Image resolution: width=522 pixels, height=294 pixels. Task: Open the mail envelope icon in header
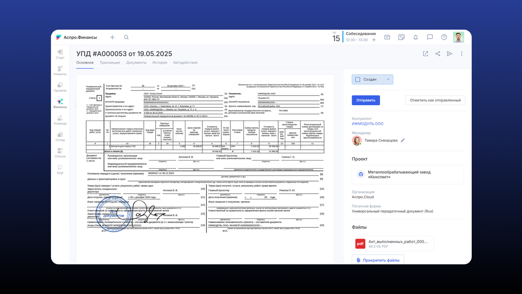point(387,37)
